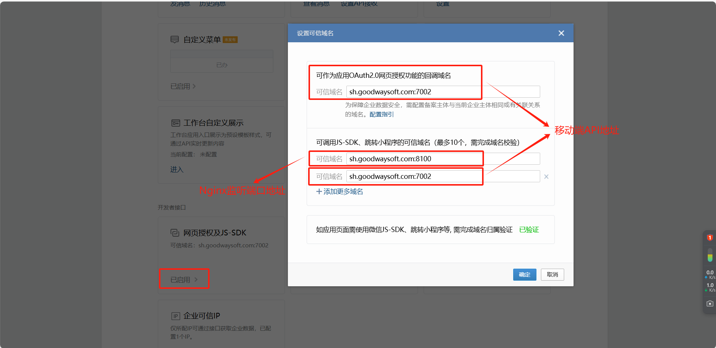716x348 pixels.
Task: Click the green battery indicator in side widget
Action: coord(710,255)
